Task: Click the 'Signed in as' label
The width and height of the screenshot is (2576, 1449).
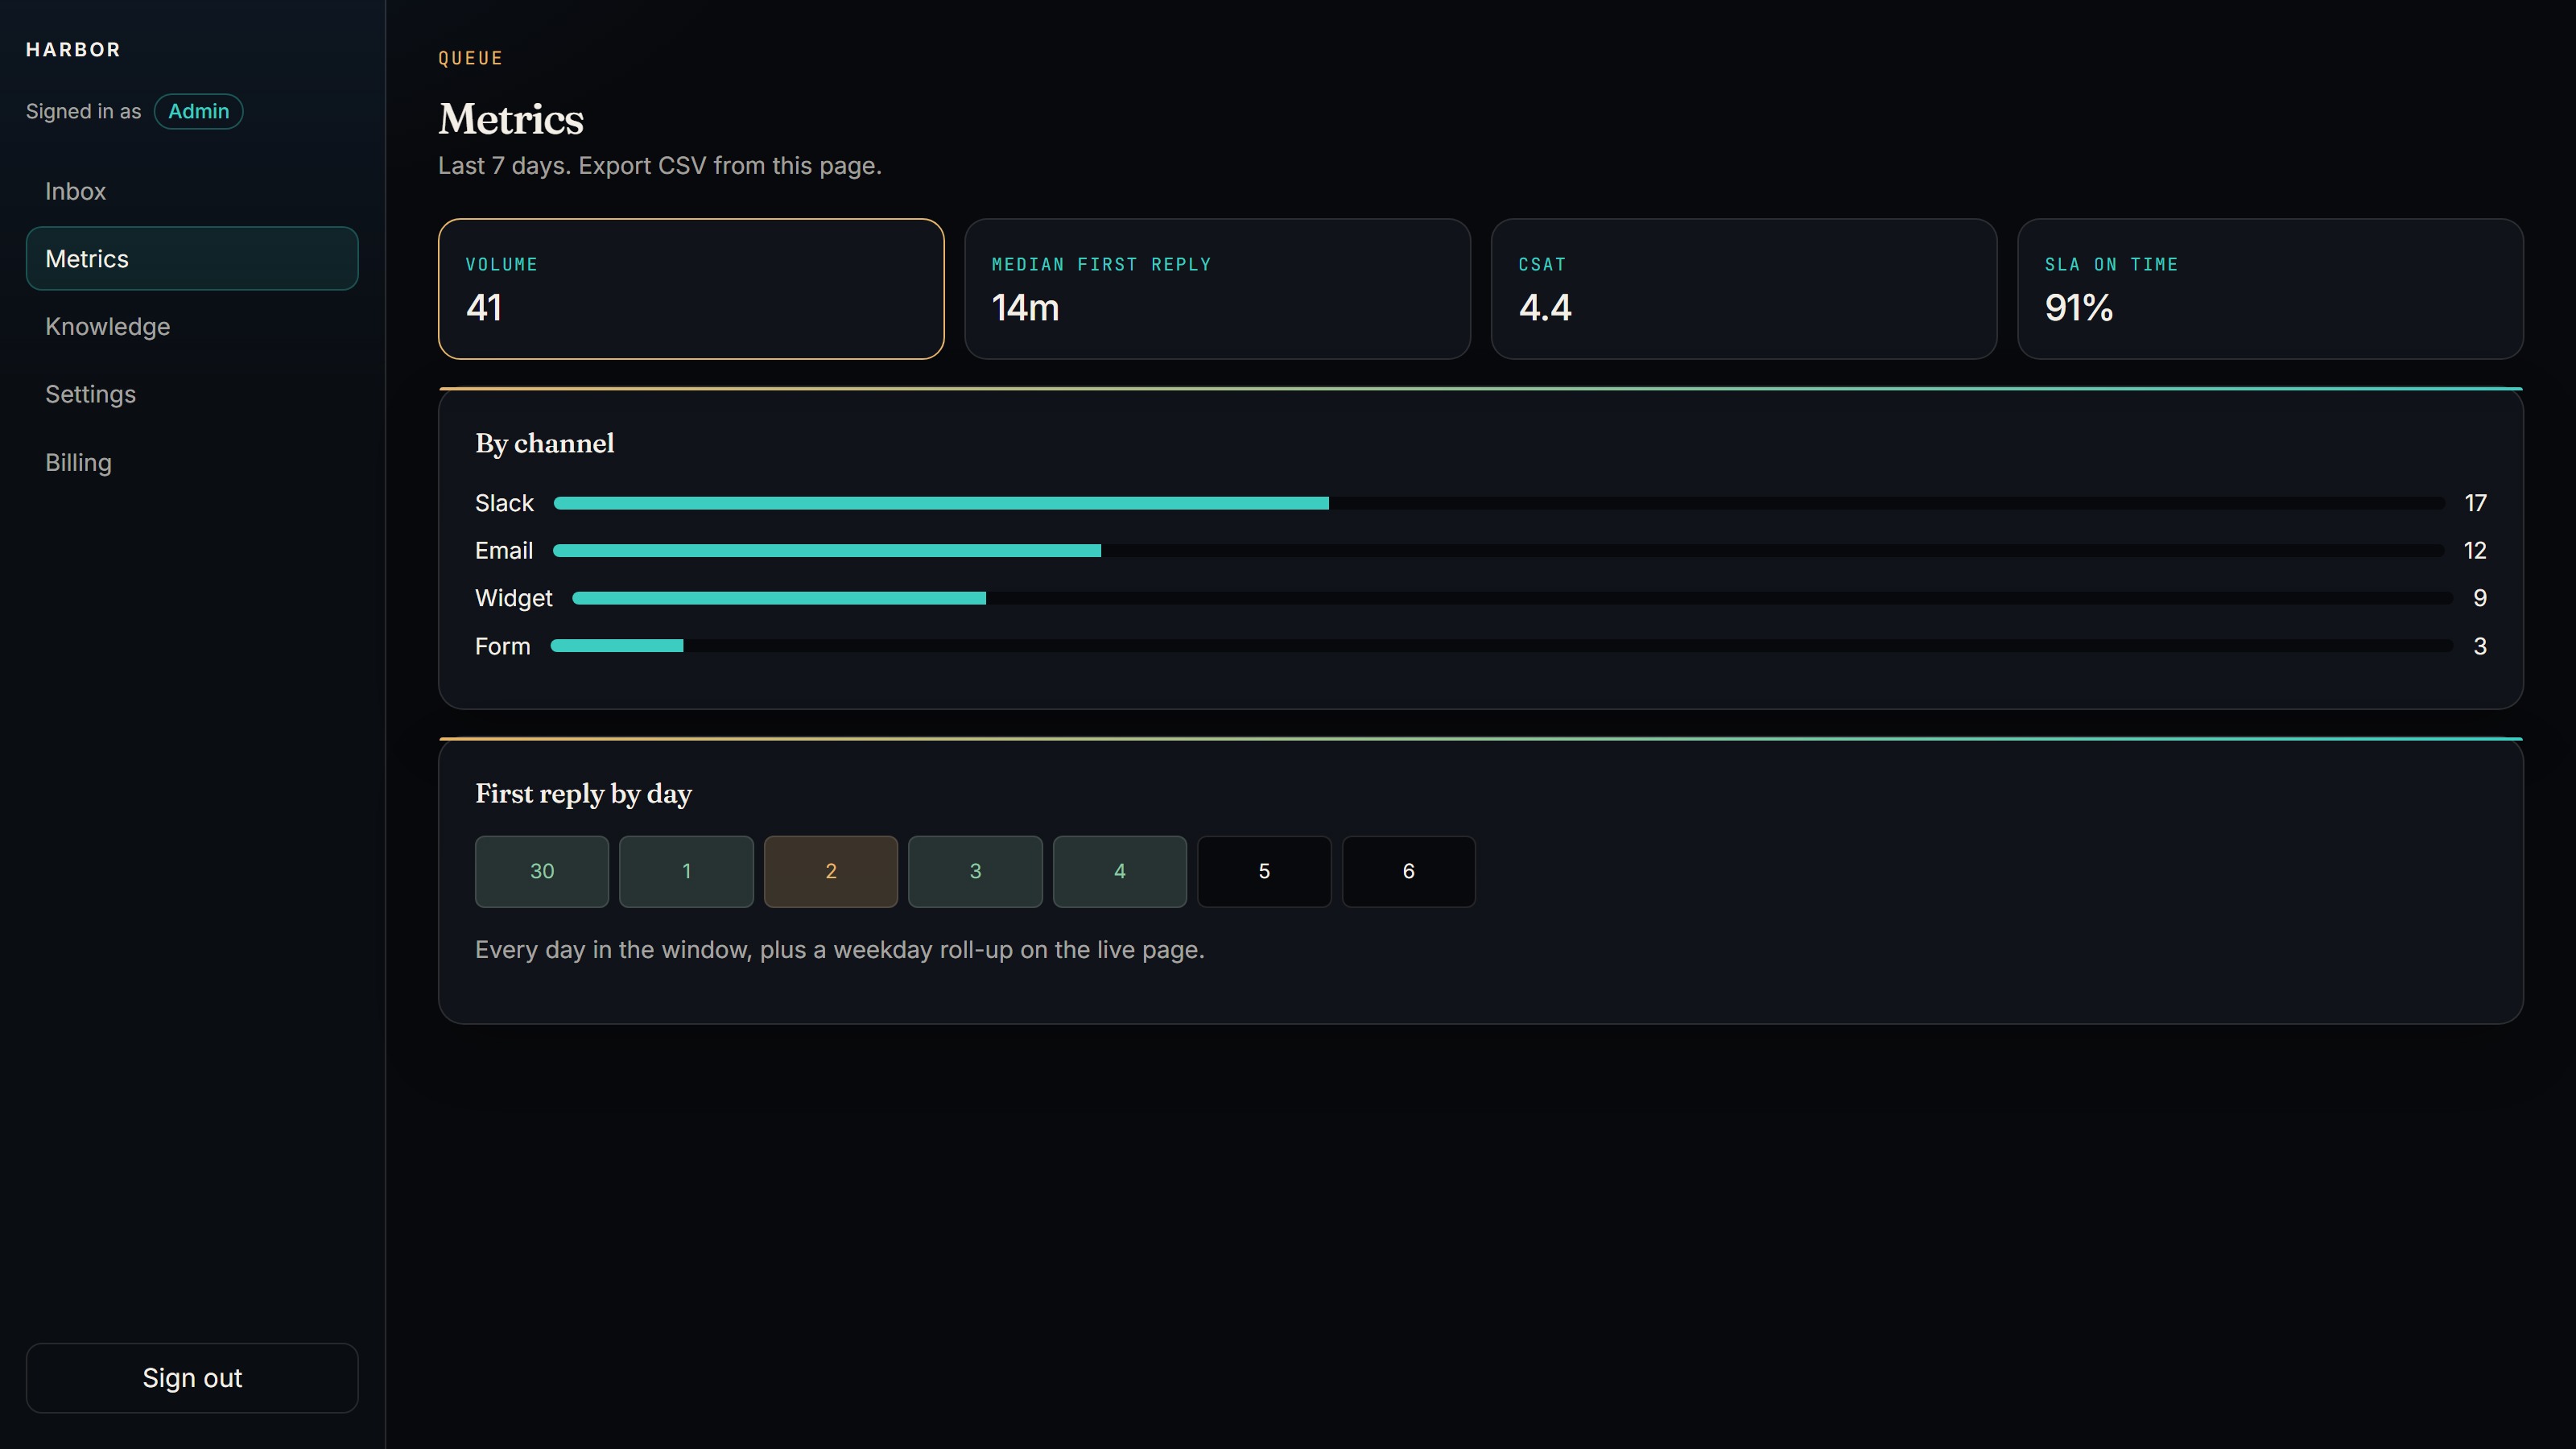Action: (x=84, y=111)
